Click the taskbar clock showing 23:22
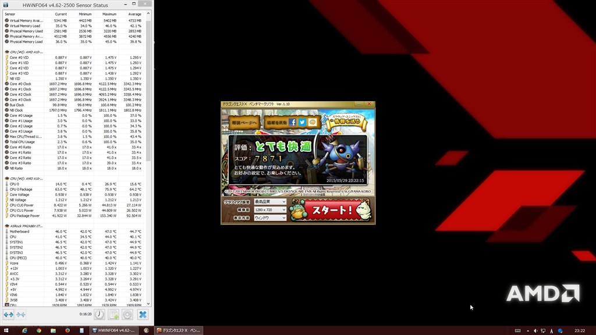 pyautogui.click(x=580, y=330)
